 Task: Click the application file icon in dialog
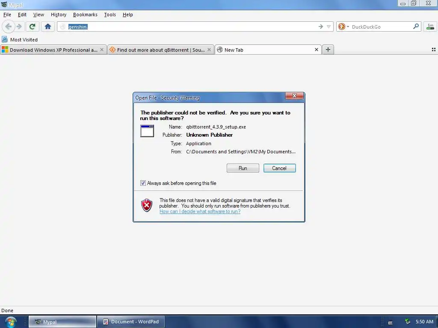[147, 131]
